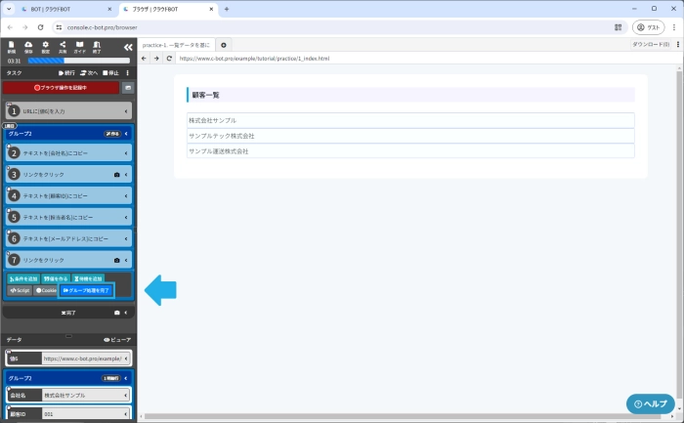Toggle the checkbox on step 2 テキストを[会社名]にコピー
The height and width of the screenshot is (423, 684).
(x=8, y=145)
